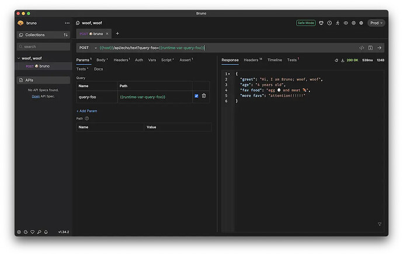
Task: Click the heart icon in sidebar footer
Action: (x=32, y=232)
